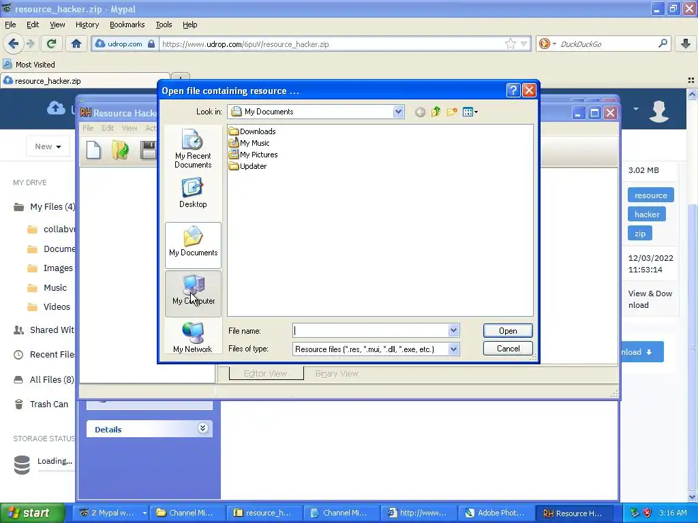
Task: Open My Computer in places bar
Action: (193, 293)
